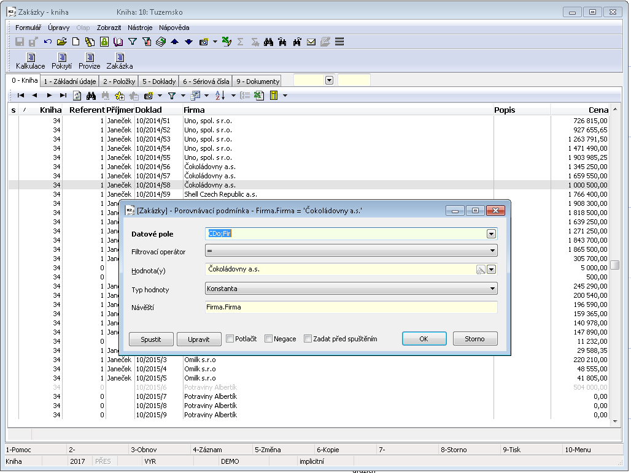Screen dimensions: 631x473
Task: Toggle the Negace checkbox
Action: click(x=269, y=339)
